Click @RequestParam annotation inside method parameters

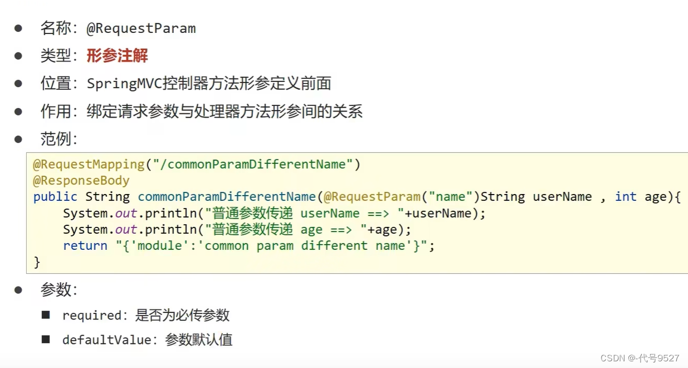tap(372, 197)
